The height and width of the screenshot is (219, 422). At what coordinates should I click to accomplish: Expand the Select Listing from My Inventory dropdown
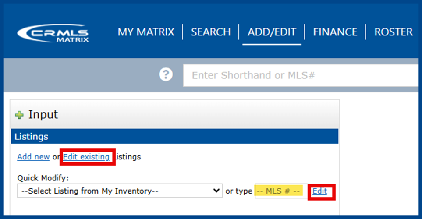(x=119, y=191)
